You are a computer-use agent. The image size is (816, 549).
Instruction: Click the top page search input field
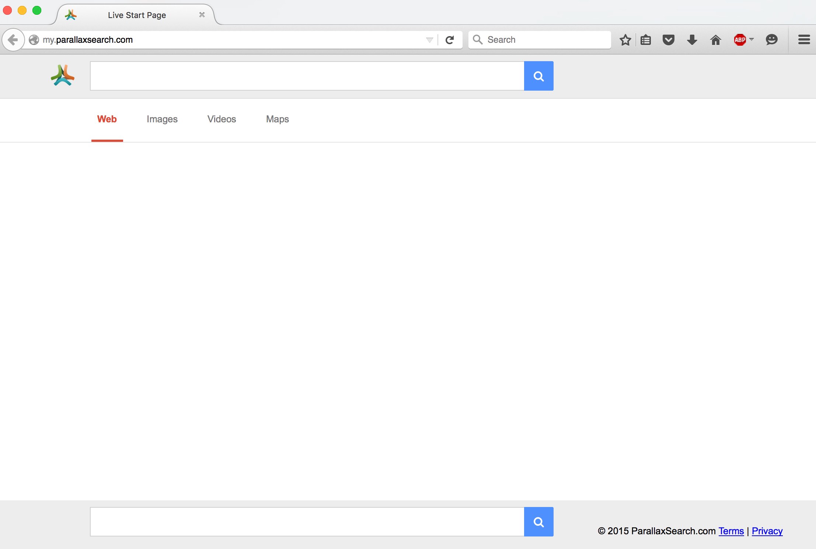(307, 76)
